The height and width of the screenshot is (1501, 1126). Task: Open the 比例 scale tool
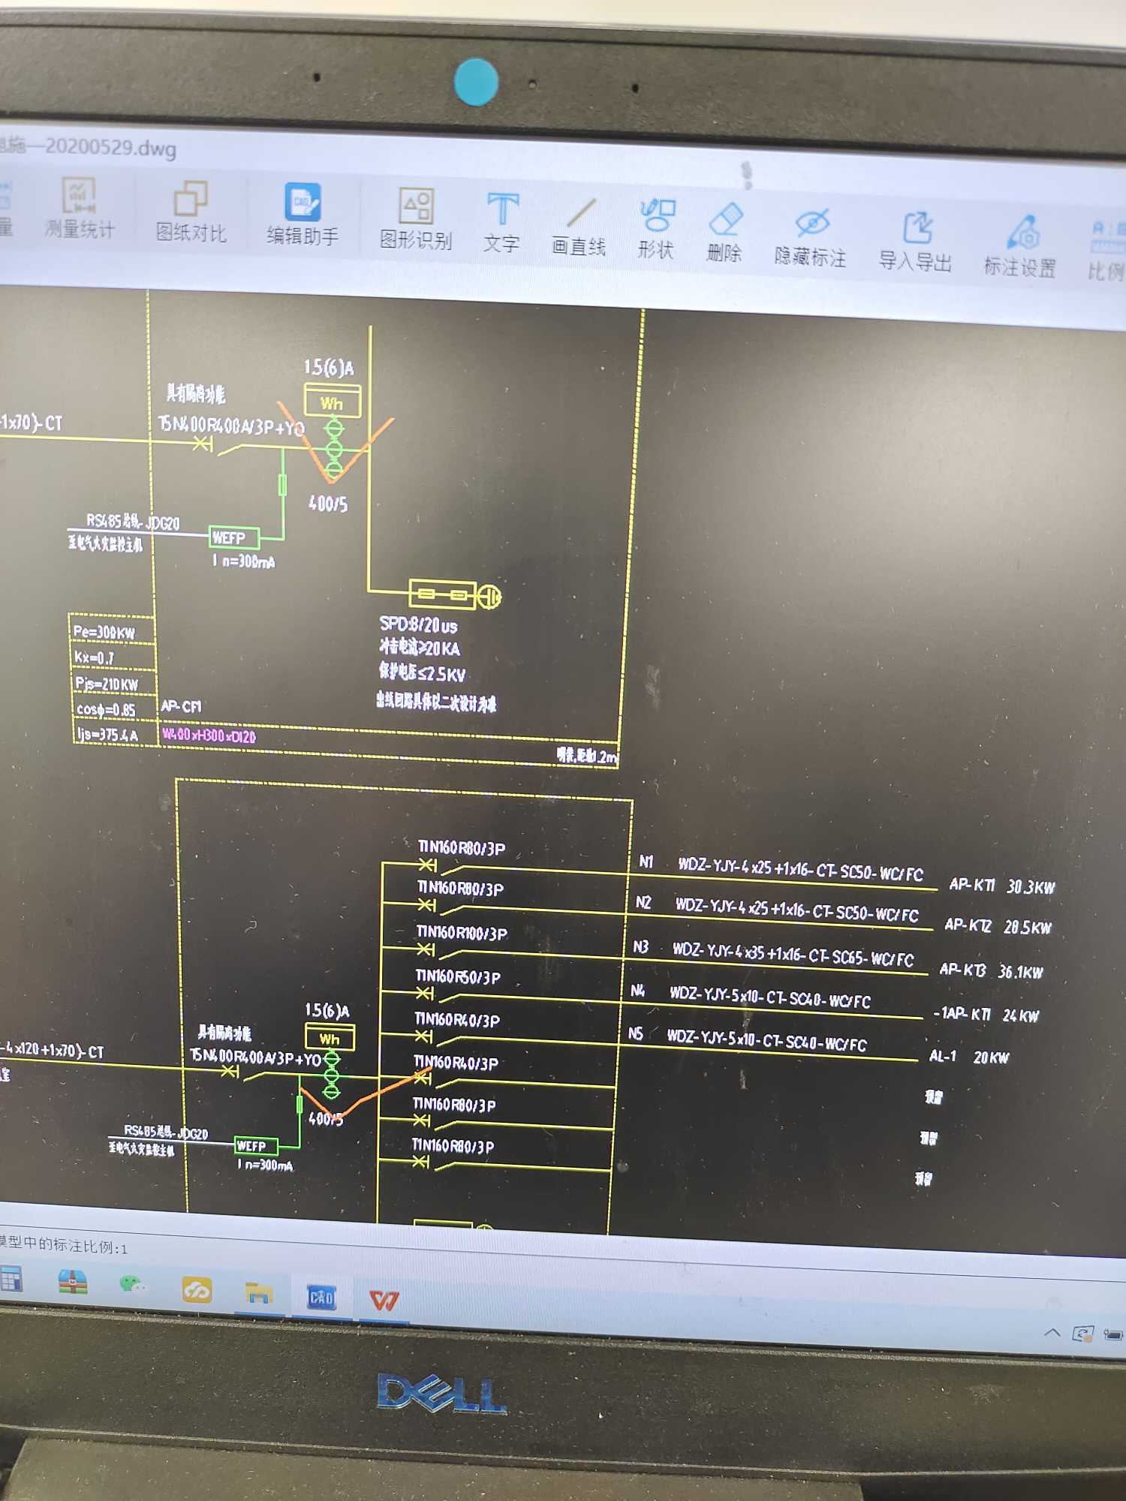tap(1106, 251)
